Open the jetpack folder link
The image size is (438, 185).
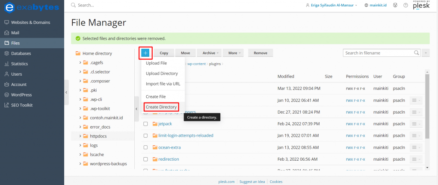[x=165, y=124]
